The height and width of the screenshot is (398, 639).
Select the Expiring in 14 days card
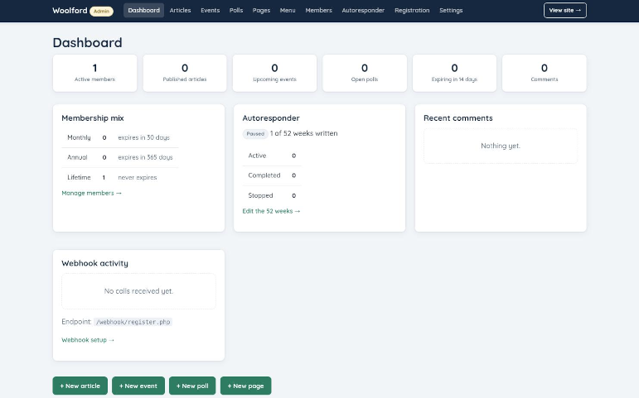454,73
